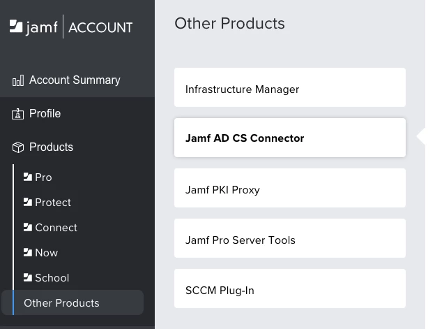Open the Infrastructure Manager card

[290, 87]
